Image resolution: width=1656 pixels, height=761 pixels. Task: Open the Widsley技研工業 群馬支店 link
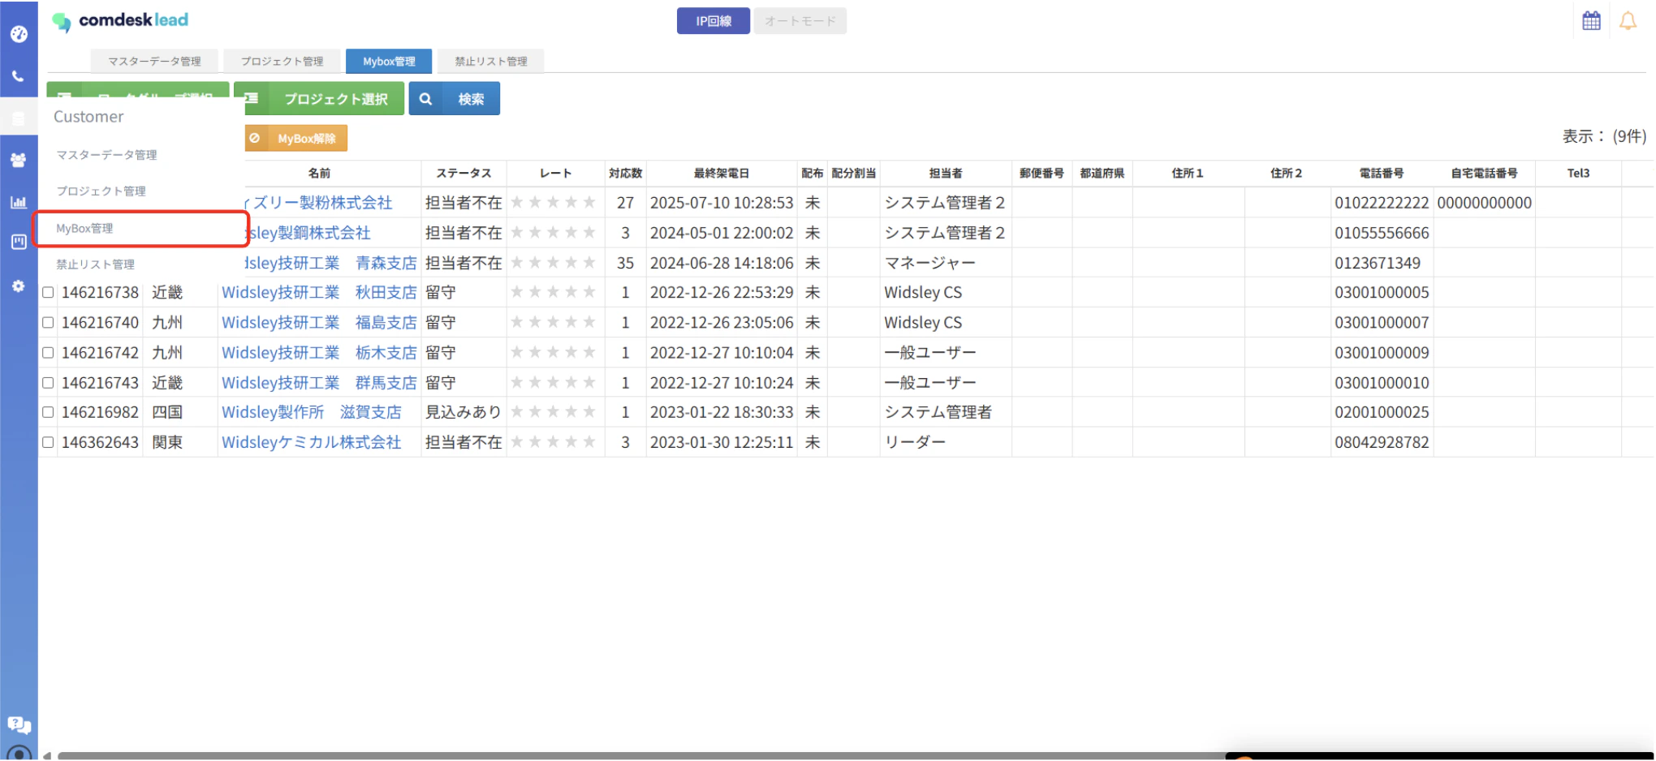tap(319, 382)
